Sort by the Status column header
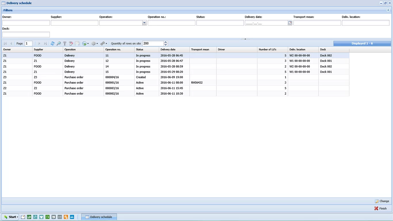 (x=147, y=49)
